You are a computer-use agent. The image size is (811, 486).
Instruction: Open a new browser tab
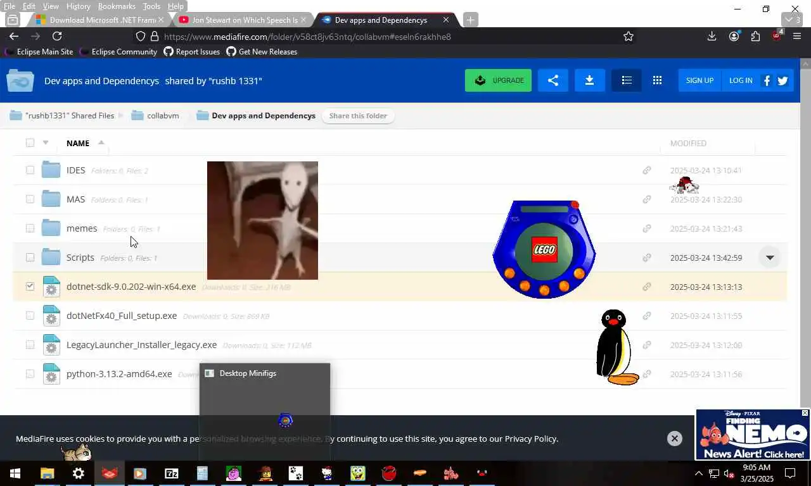[x=470, y=20]
